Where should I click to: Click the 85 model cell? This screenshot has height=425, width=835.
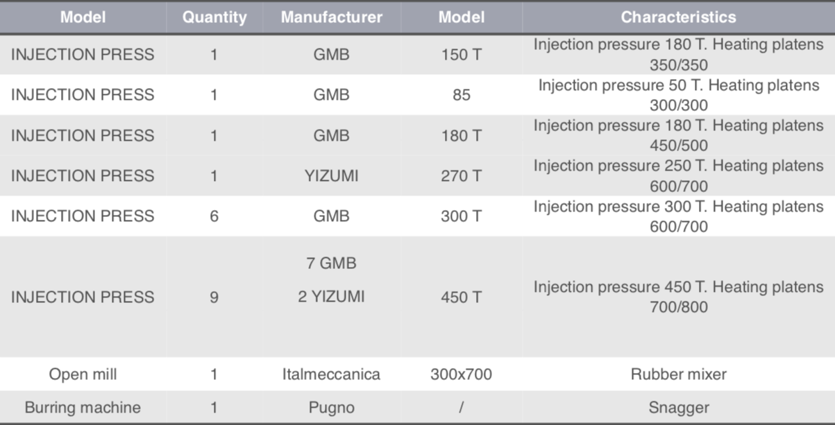pos(462,95)
